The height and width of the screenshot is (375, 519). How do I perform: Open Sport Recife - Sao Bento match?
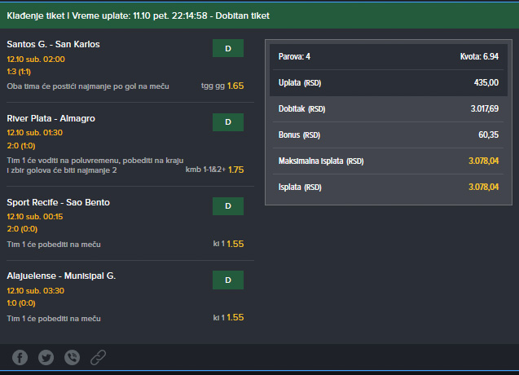[59, 202]
